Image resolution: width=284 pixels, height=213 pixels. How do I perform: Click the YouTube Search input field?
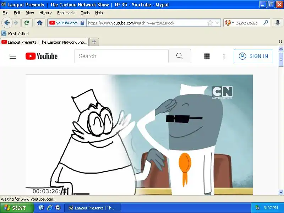[x=121, y=56]
